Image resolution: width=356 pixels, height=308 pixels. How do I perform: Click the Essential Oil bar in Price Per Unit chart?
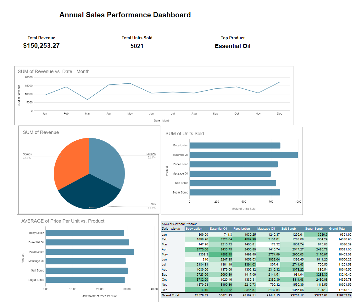pyautogui.click(x=87, y=242)
